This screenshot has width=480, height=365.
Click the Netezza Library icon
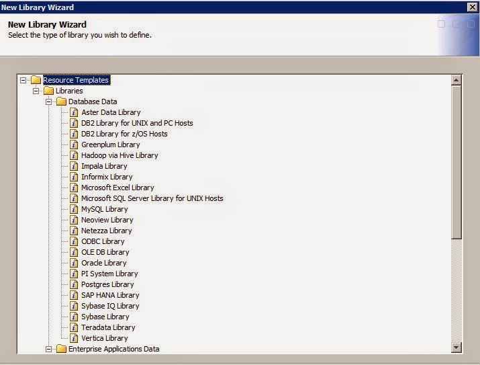coord(74,230)
